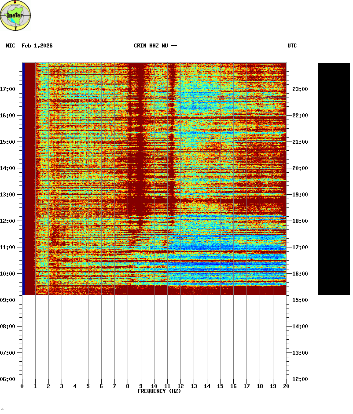Viewport: 353px width, 414px height.
Task: Click the empty white area below the spectrogram data
Action: coord(154,338)
